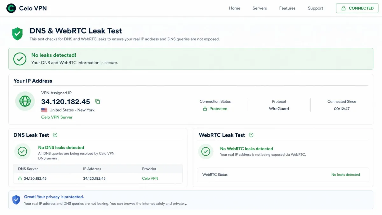Click 34.120.182.45 in IP Address column
This screenshot has width=382, height=215.
[94, 178]
